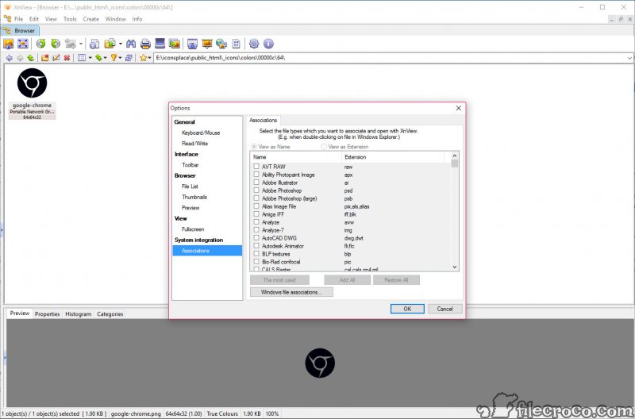Click the Rename pencil icon
Viewport: 635px width, 419px height.
(56, 58)
